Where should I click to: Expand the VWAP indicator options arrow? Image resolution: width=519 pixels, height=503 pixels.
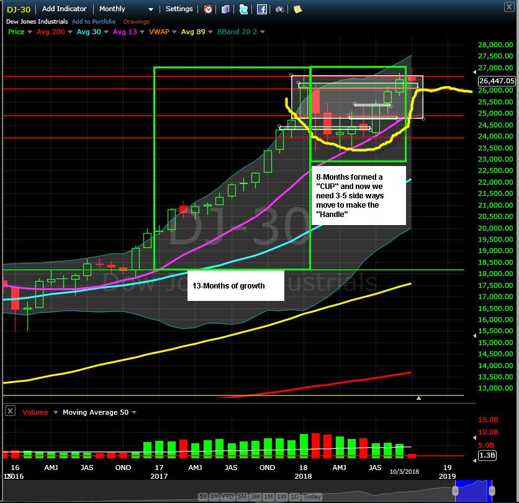[x=174, y=32]
